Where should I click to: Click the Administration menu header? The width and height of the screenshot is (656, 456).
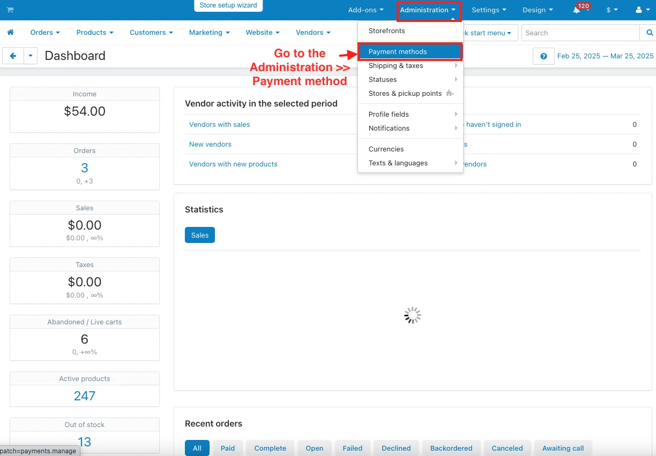428,10
